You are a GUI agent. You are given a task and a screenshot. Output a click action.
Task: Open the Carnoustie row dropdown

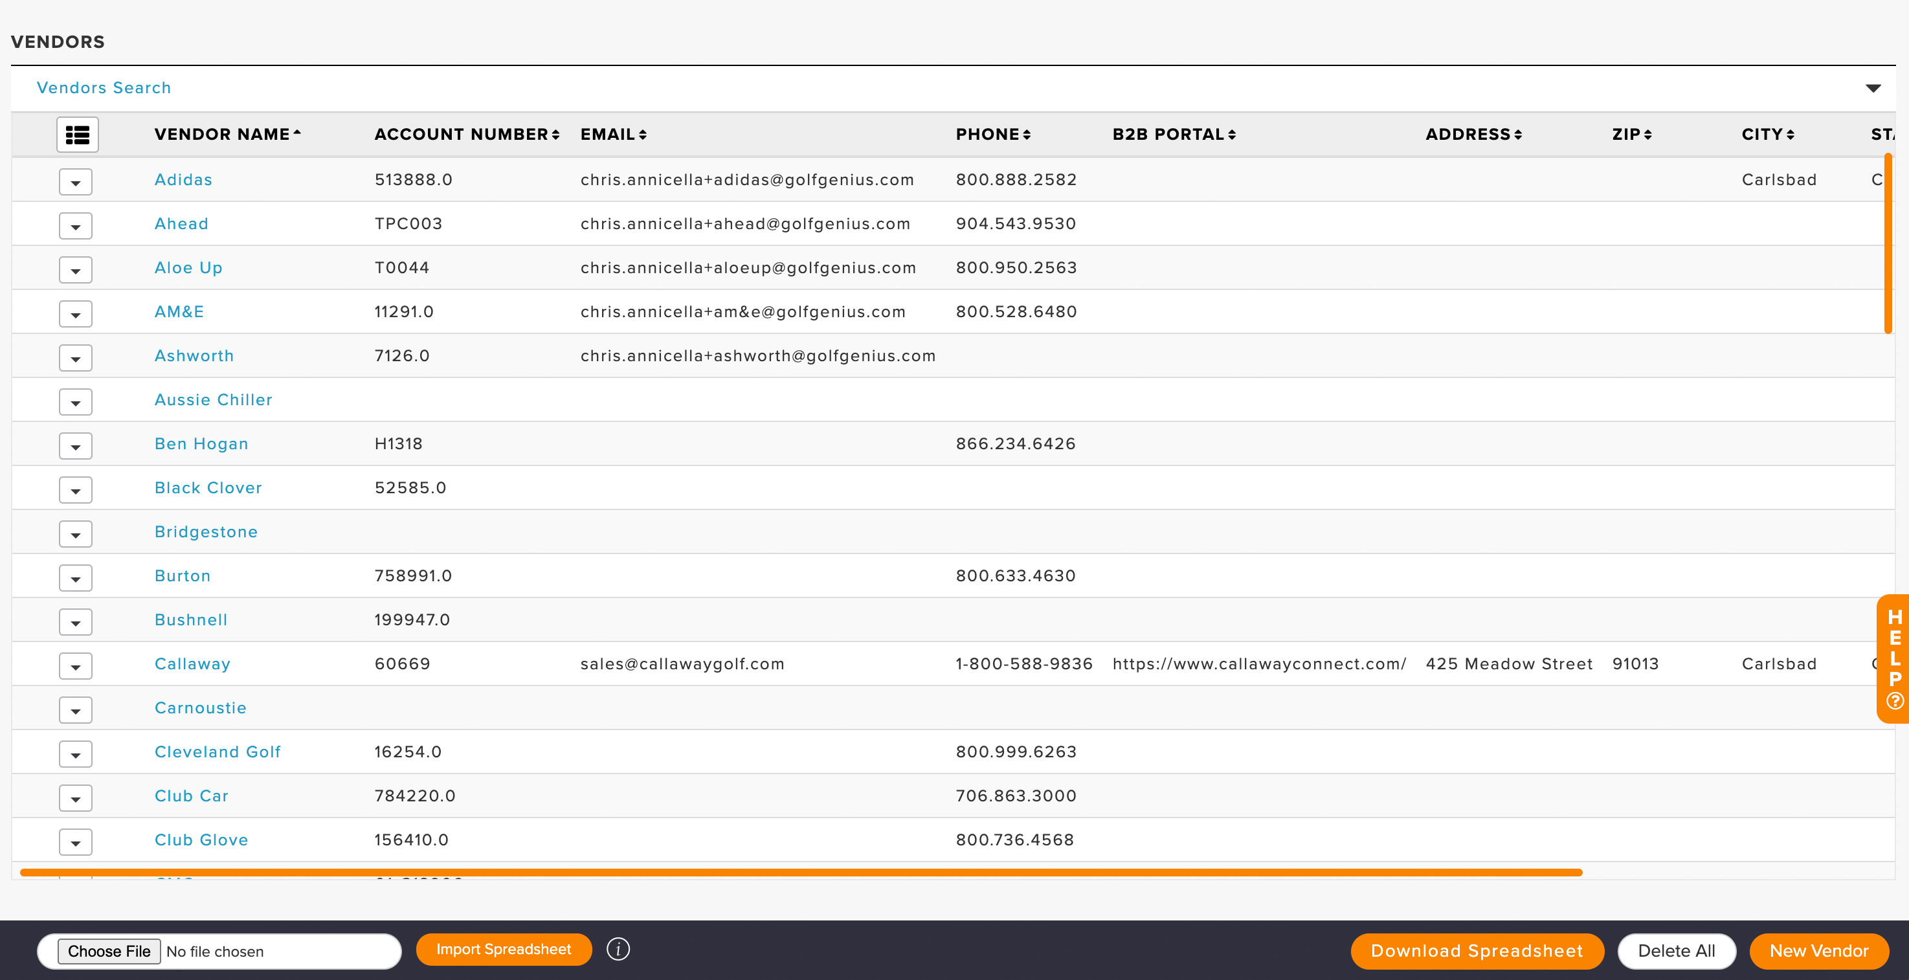(x=76, y=710)
